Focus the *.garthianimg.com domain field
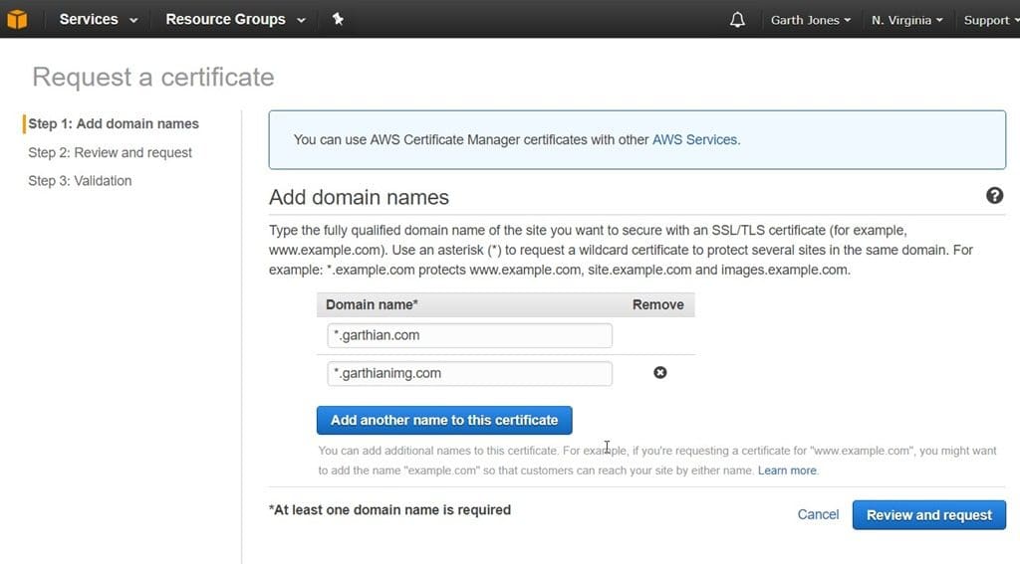 [x=470, y=374]
